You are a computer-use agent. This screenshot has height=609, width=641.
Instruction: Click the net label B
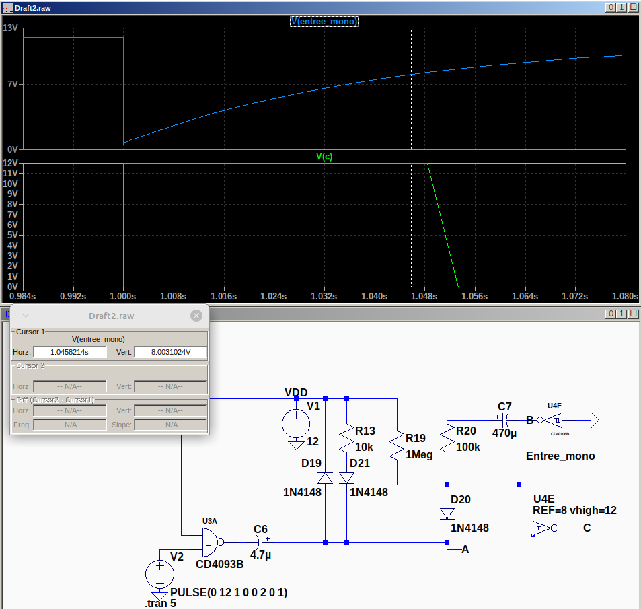pyautogui.click(x=529, y=420)
